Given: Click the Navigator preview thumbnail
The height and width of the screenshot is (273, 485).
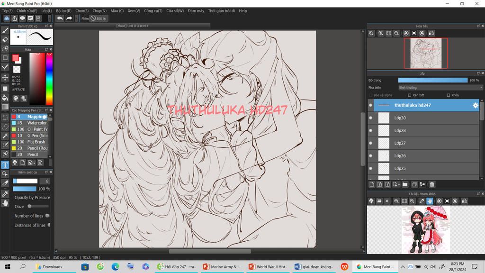Looking at the screenshot, I should [x=426, y=53].
